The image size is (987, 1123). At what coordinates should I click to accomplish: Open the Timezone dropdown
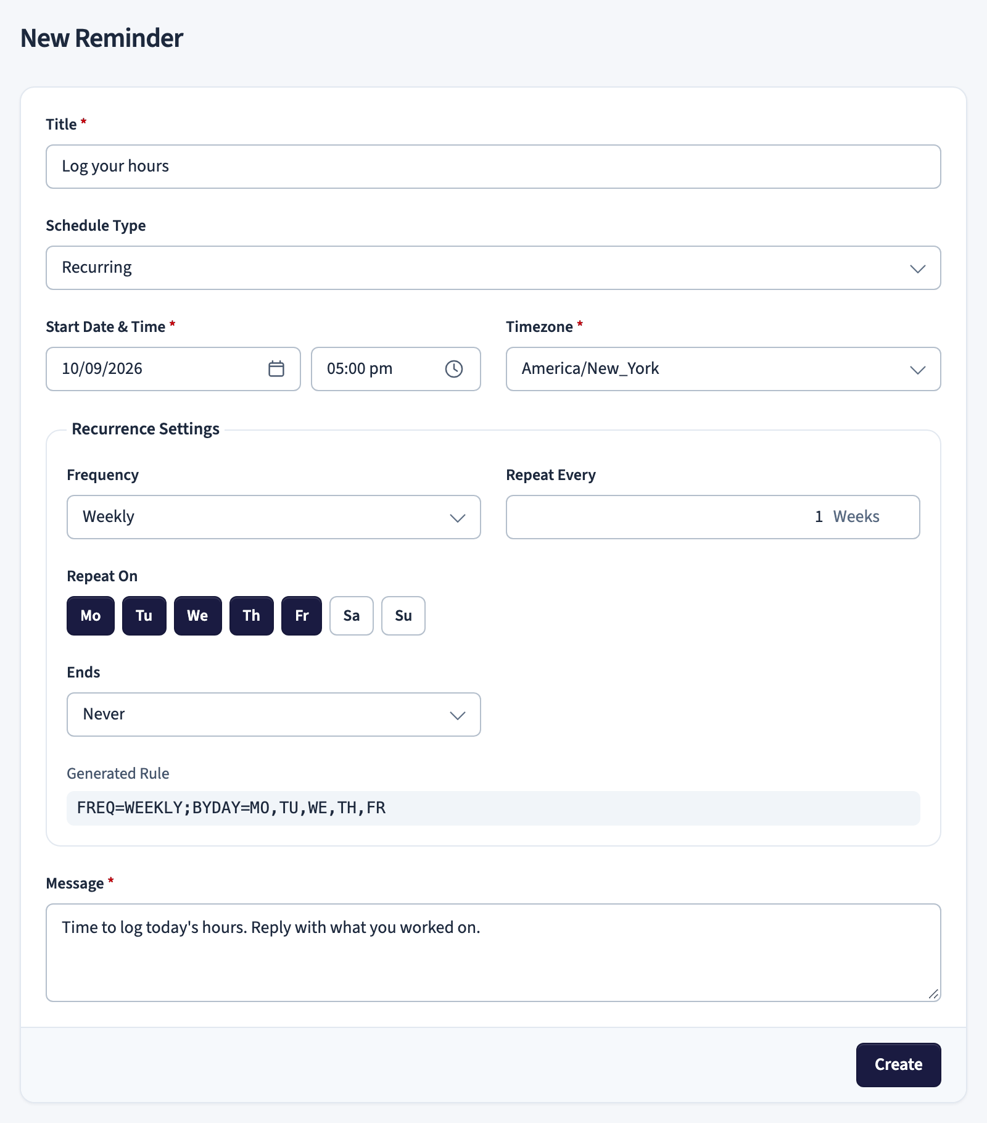pos(724,369)
